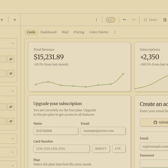Click the "+20.1% from last month" text
The image size is (168, 168).
click(51, 64)
